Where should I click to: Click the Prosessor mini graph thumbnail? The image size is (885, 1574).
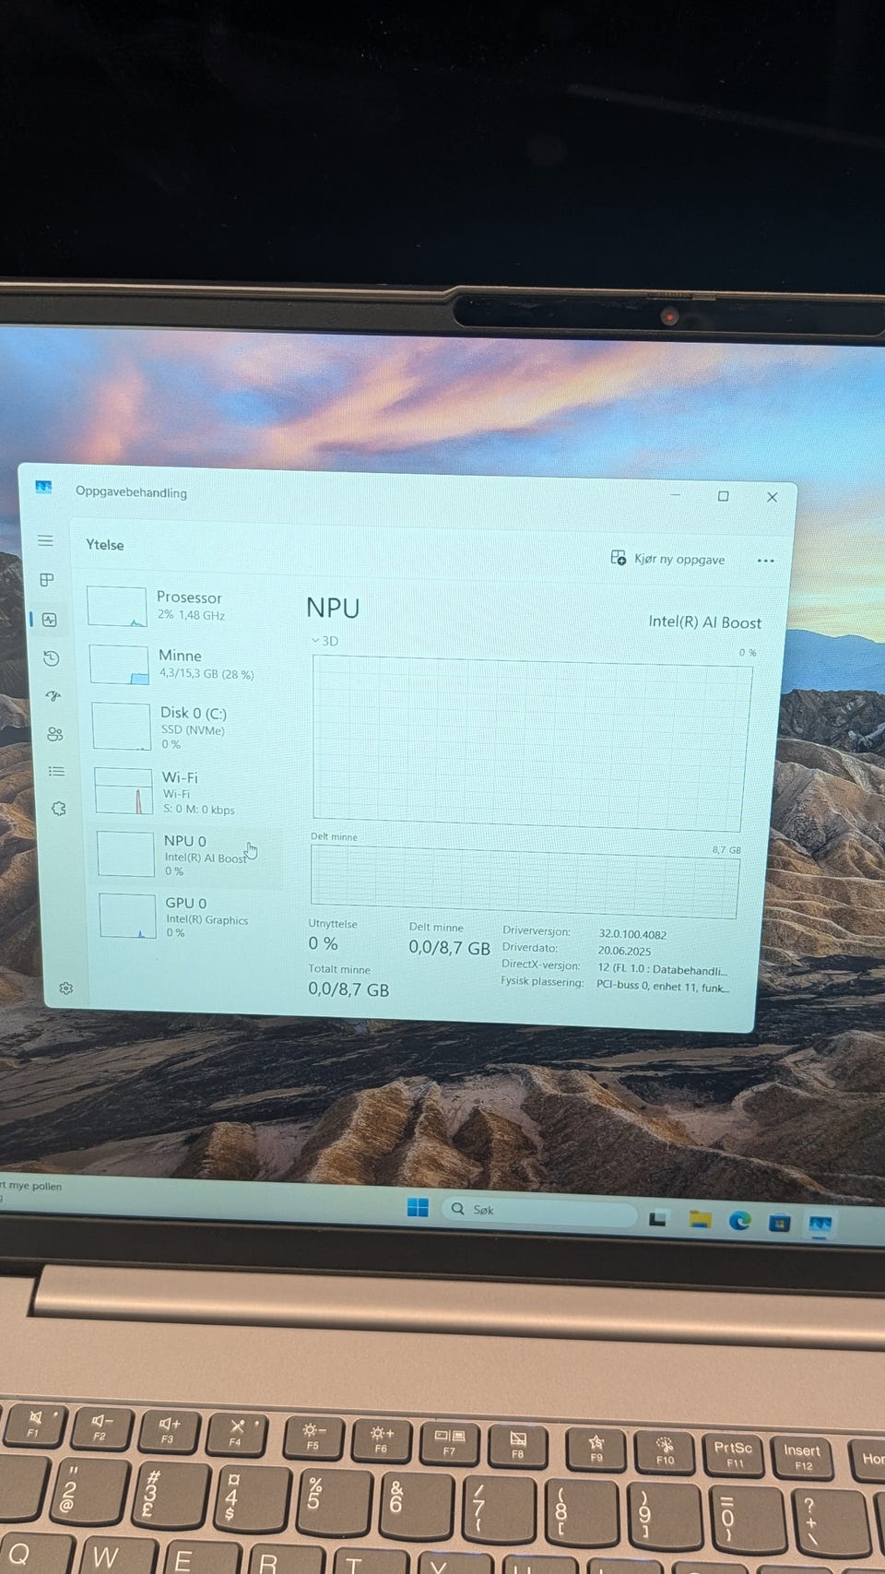point(116,607)
